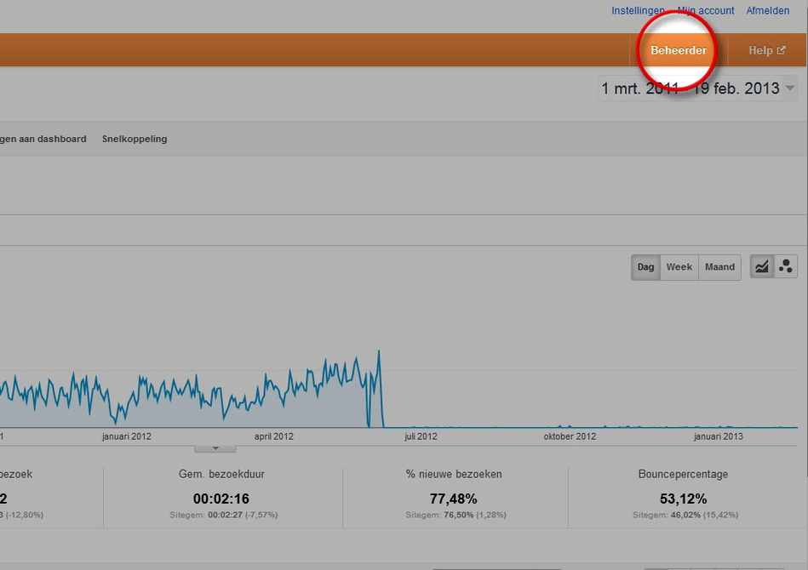Switch to line chart view icon
The width and height of the screenshot is (808, 570).
[x=761, y=267]
